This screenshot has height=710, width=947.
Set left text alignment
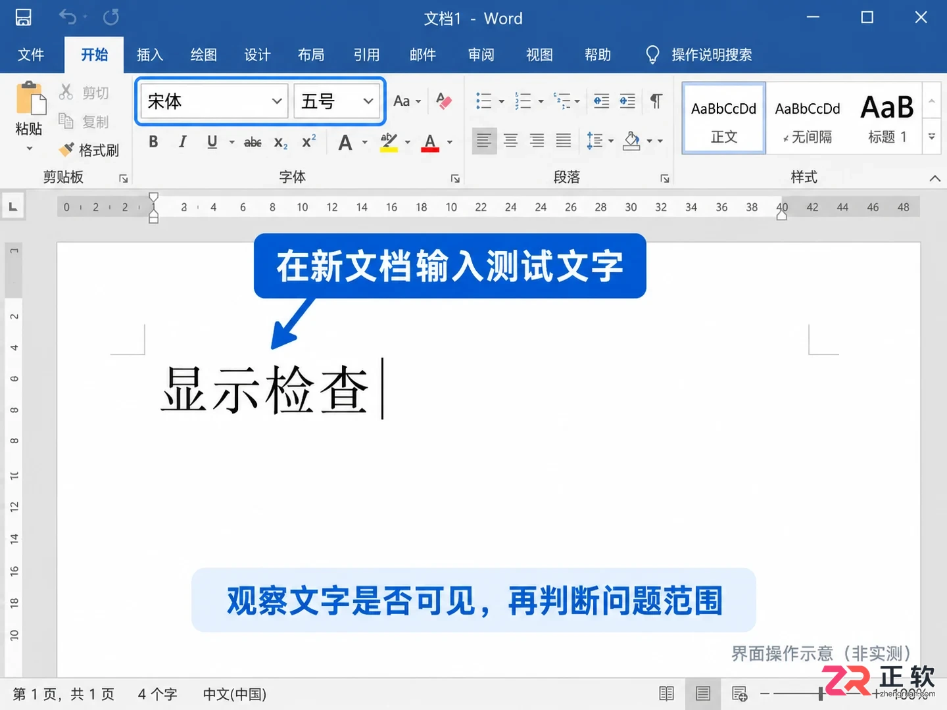pyautogui.click(x=484, y=141)
